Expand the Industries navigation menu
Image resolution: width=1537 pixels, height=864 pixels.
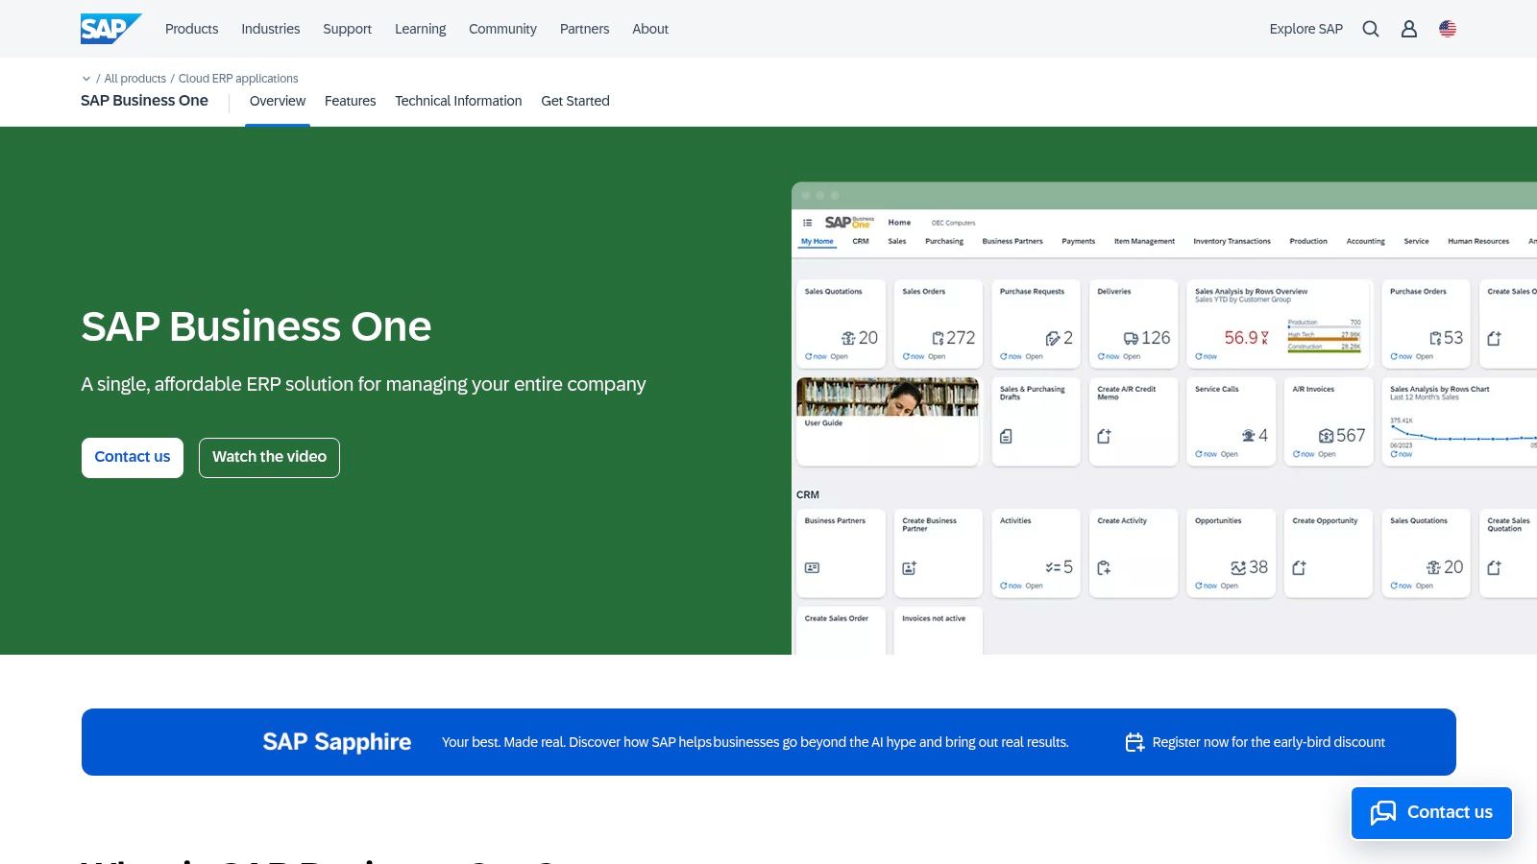tap(270, 29)
